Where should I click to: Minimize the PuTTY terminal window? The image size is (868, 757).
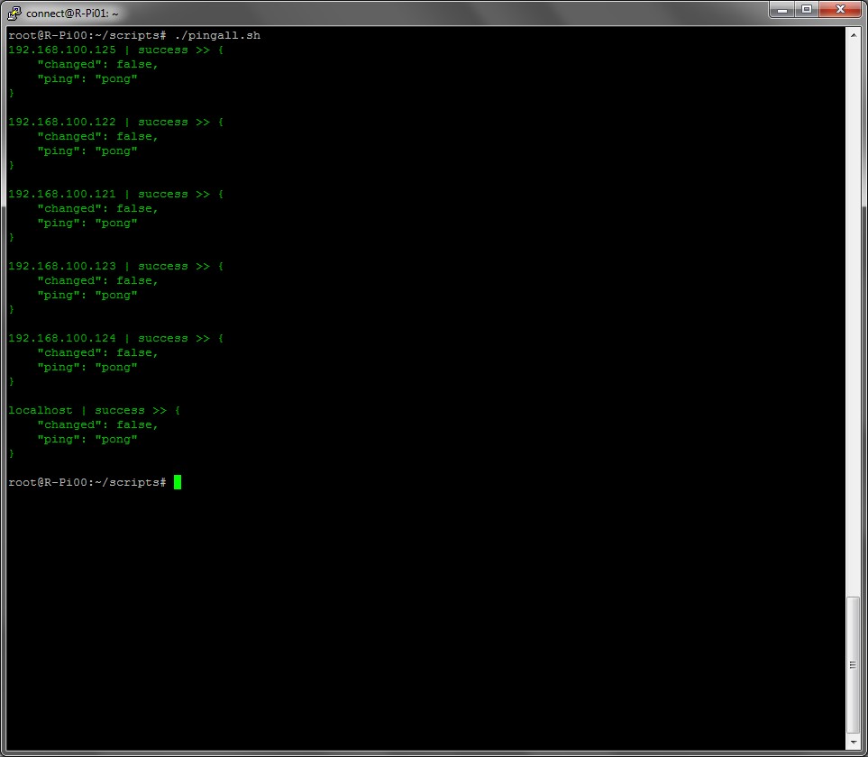point(781,10)
